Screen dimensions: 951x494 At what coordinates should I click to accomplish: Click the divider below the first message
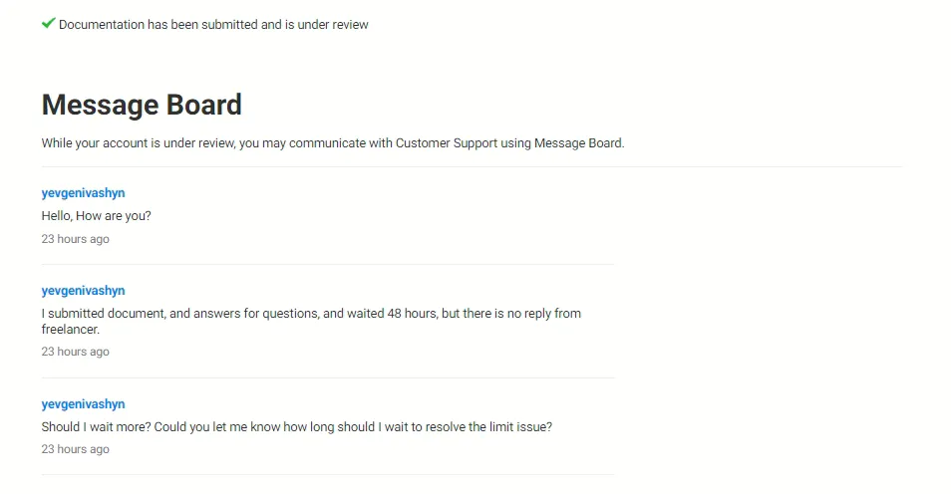click(327, 265)
